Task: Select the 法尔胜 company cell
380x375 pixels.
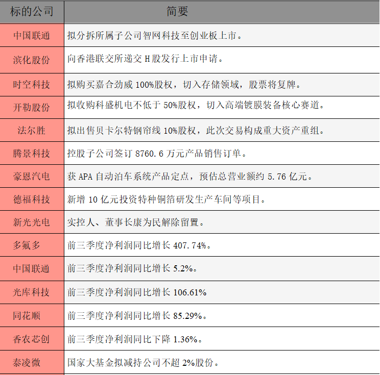Action: click(32, 130)
